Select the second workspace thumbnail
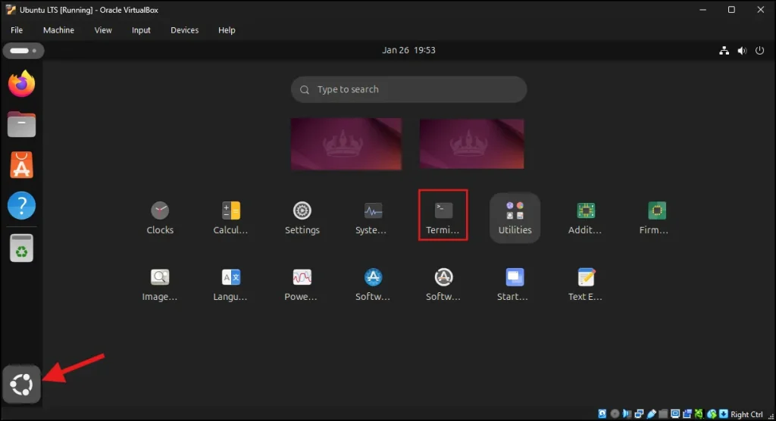 point(471,144)
